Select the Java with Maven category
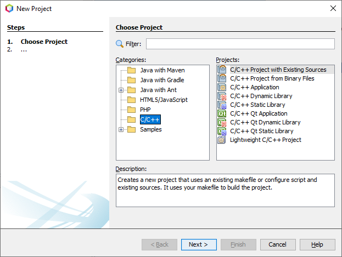Screen dimensions: 342x257 (162, 70)
